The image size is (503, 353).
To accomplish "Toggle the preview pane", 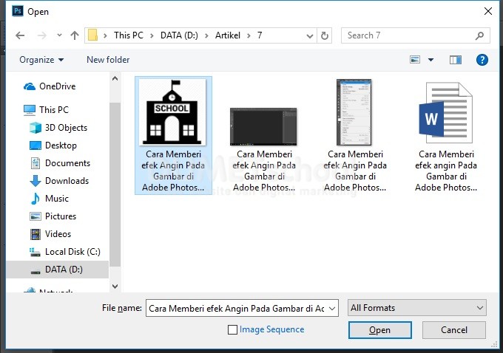I will point(456,60).
